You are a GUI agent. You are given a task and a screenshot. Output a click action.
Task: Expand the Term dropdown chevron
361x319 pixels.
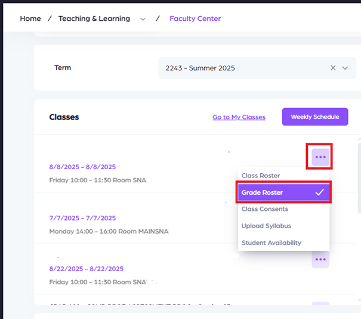coord(345,68)
